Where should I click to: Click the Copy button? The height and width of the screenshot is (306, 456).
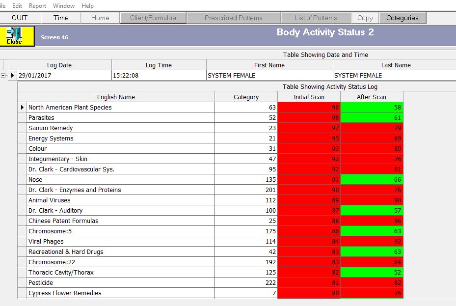click(365, 18)
